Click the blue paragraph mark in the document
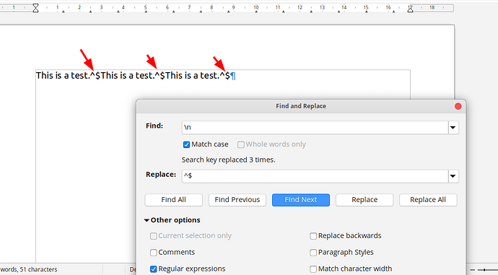Screen dimensions: 498x275 click(233, 76)
